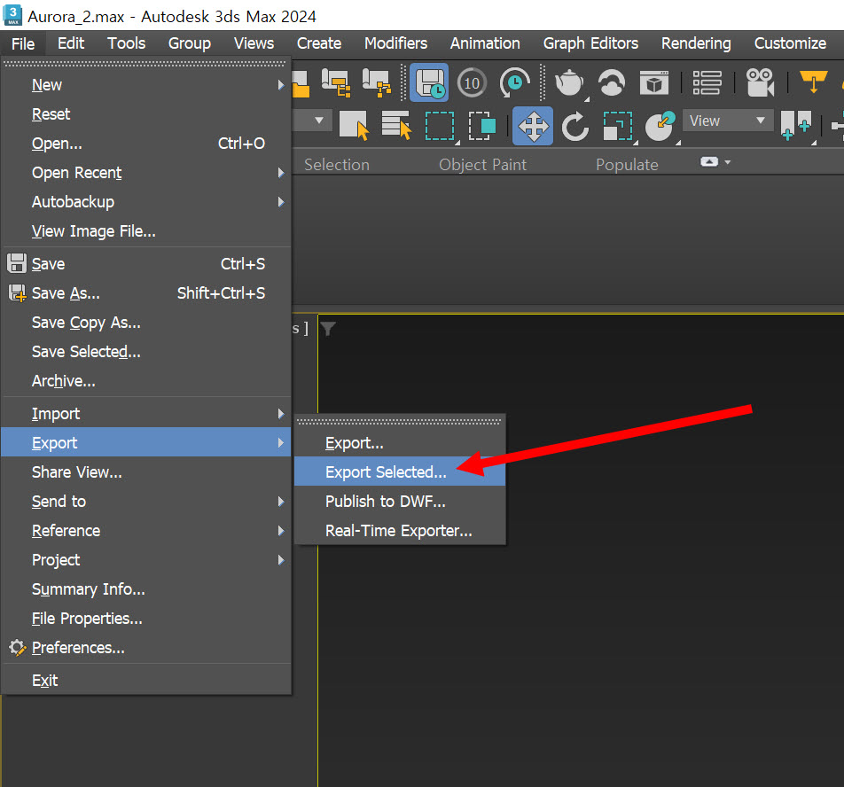Activate Select and Scale tool

(x=618, y=126)
